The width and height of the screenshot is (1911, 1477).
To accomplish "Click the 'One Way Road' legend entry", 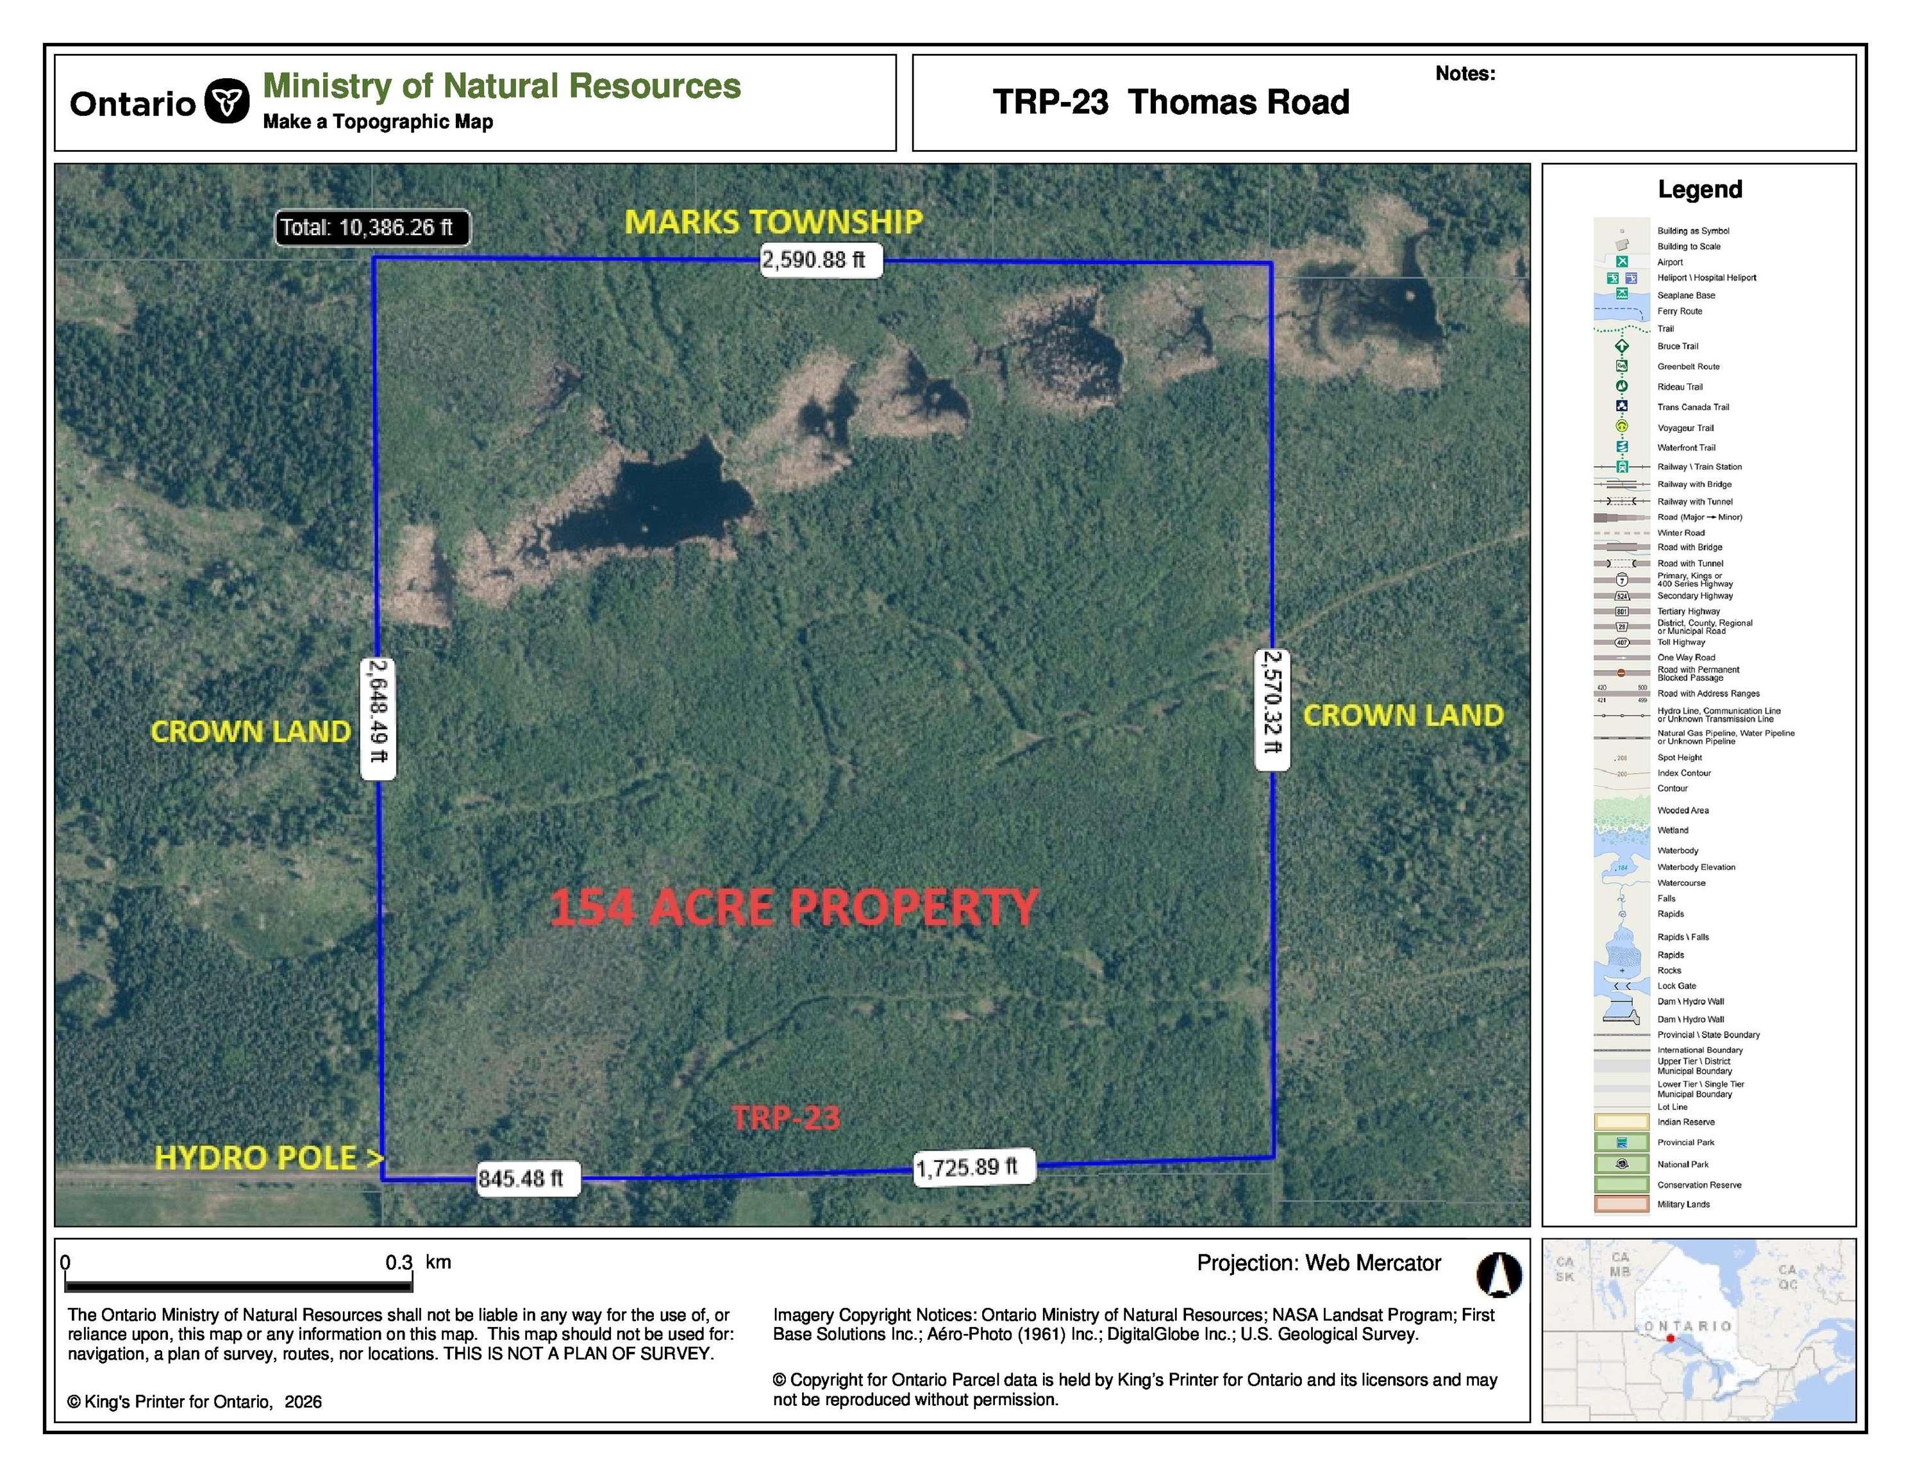I will (x=1686, y=657).
